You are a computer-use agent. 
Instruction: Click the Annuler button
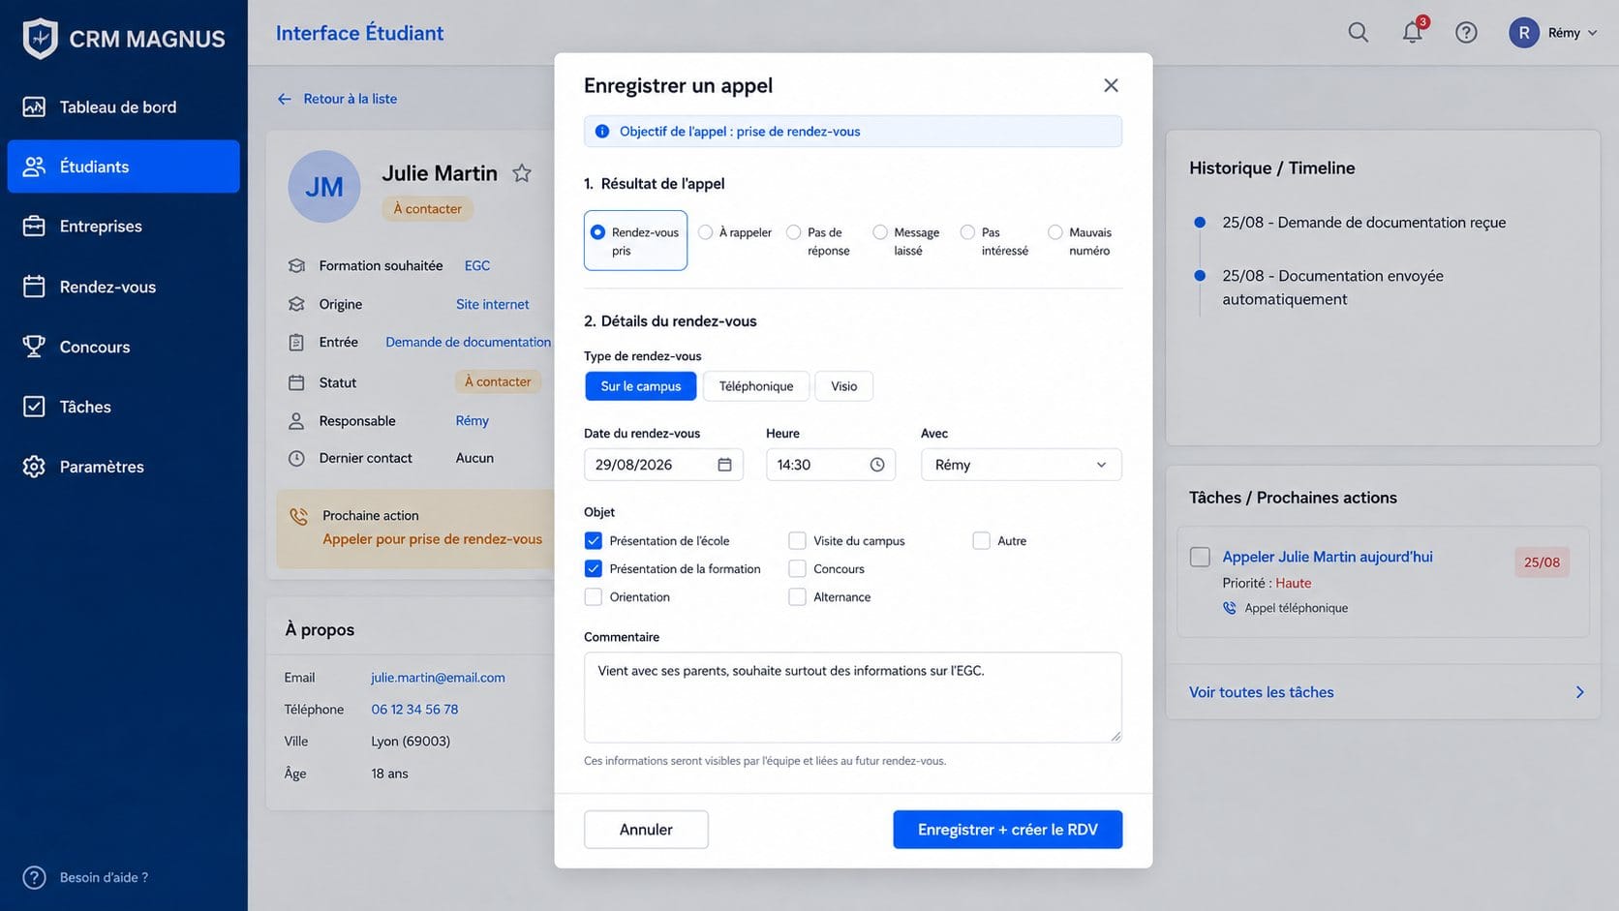point(646,830)
